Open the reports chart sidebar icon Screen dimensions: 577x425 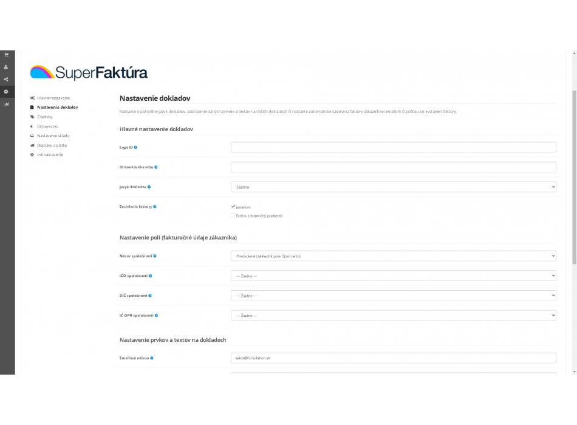click(x=6, y=104)
